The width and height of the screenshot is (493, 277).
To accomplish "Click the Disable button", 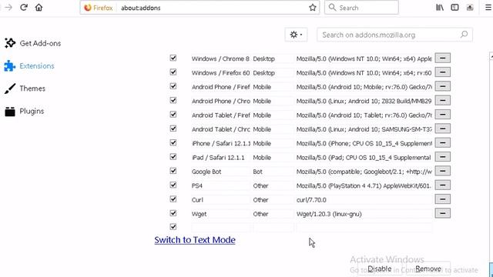I will tap(380, 269).
